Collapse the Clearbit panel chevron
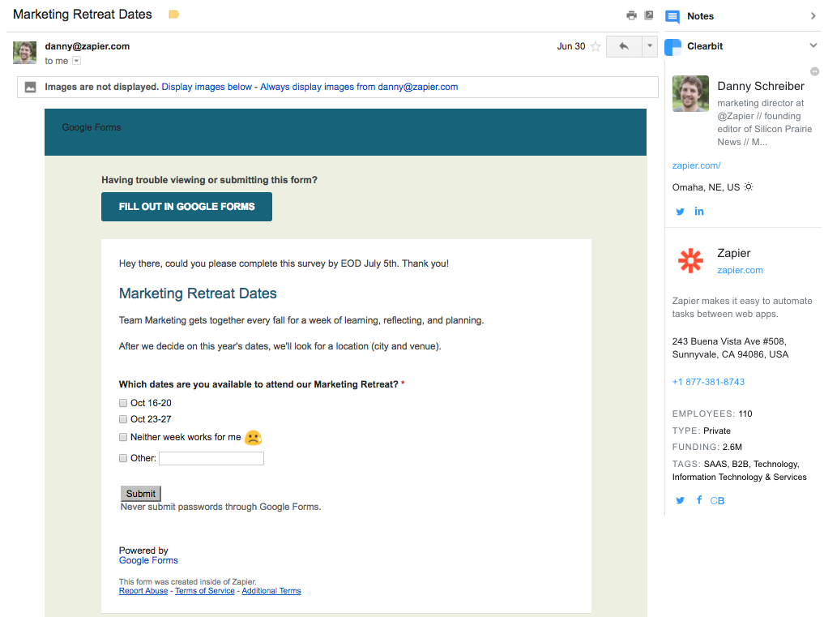Screen dimensions: 824x617 813,45
